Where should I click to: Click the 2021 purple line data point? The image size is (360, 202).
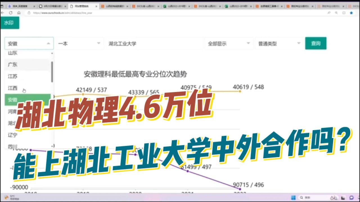(188, 171)
